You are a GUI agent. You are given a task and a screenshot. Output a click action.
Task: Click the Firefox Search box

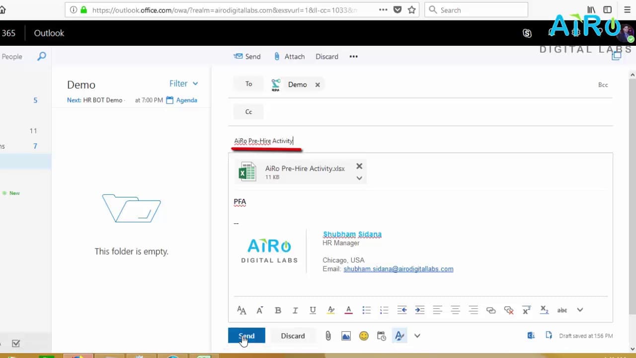[476, 10]
